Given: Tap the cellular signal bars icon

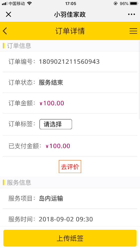Looking at the screenshot, I should click(x=4, y=3).
